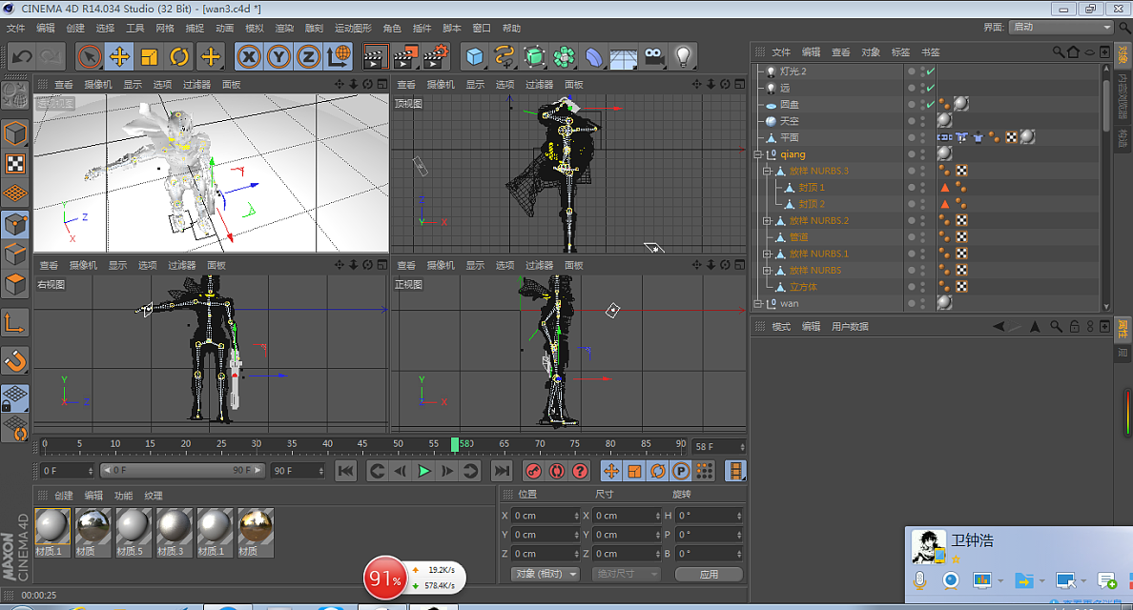Open 过滤器 menu in perspective viewport
The image size is (1133, 610).
tap(196, 85)
